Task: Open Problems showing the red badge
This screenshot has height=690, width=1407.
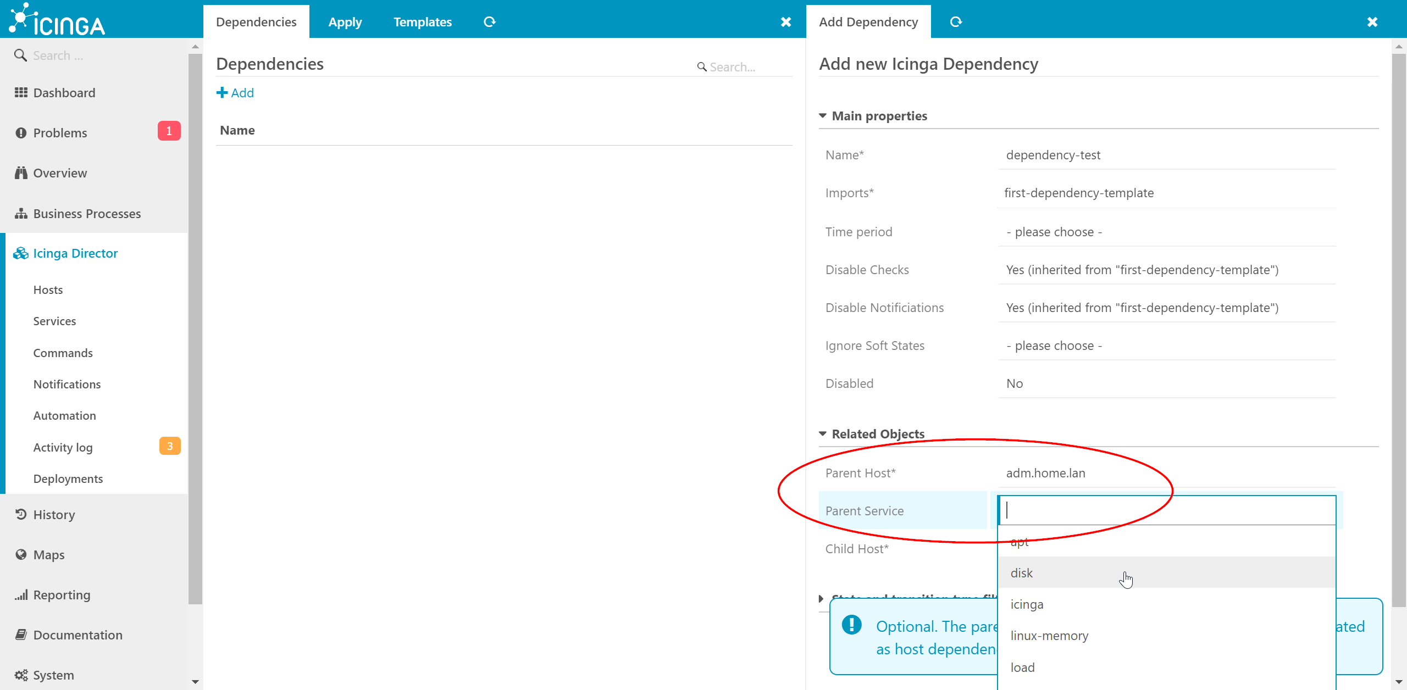Action: [60, 132]
